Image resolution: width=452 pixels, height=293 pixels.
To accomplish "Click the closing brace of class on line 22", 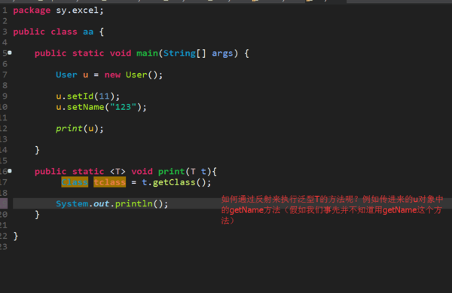I will point(16,237).
